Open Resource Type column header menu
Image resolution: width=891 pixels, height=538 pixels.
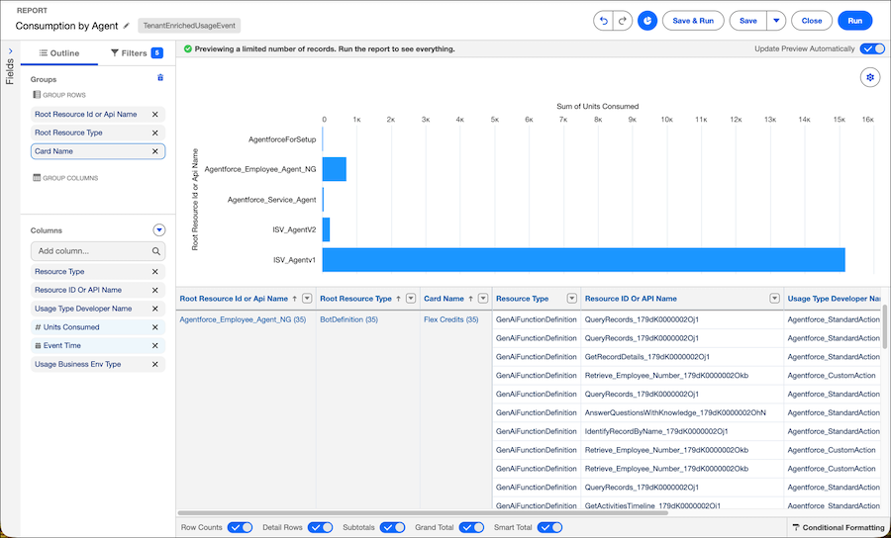pyautogui.click(x=571, y=299)
